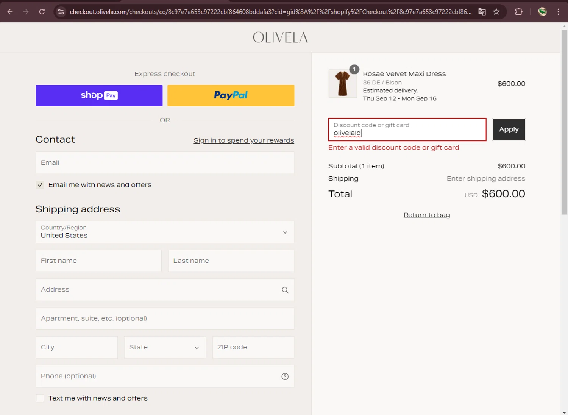This screenshot has width=568, height=415.
Task: Toggle Email me with news and offers
Action: (40, 185)
